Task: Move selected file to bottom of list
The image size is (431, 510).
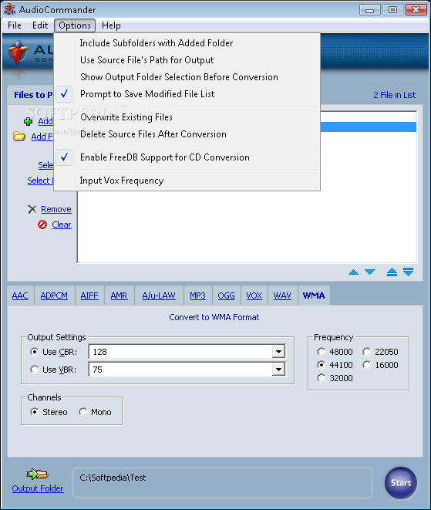Action: click(408, 272)
